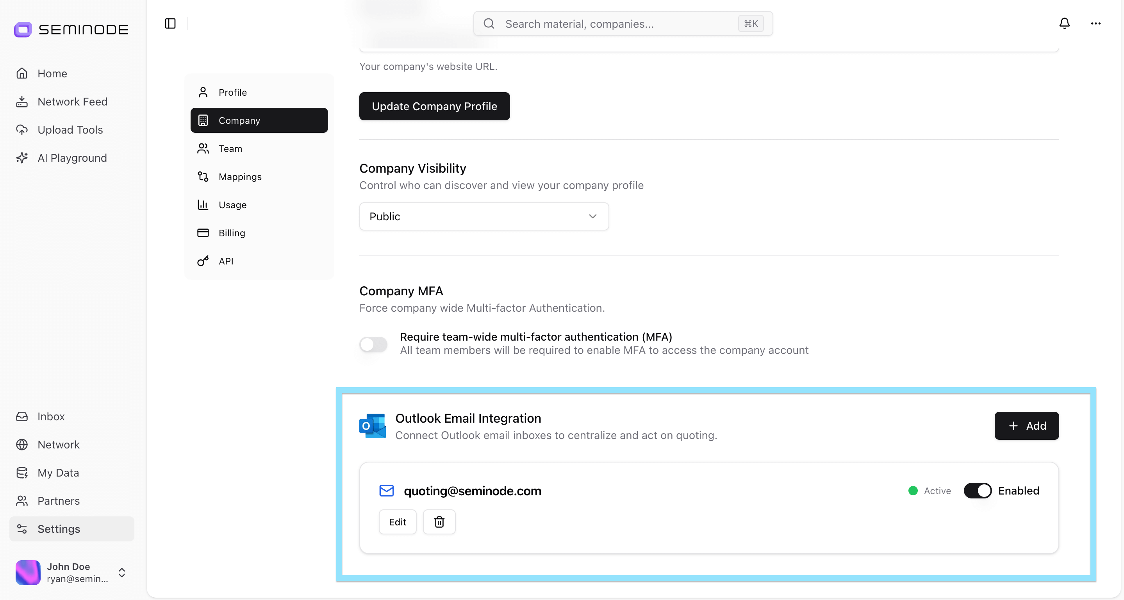Open the Network Feed page
1124x600 pixels.
72,102
